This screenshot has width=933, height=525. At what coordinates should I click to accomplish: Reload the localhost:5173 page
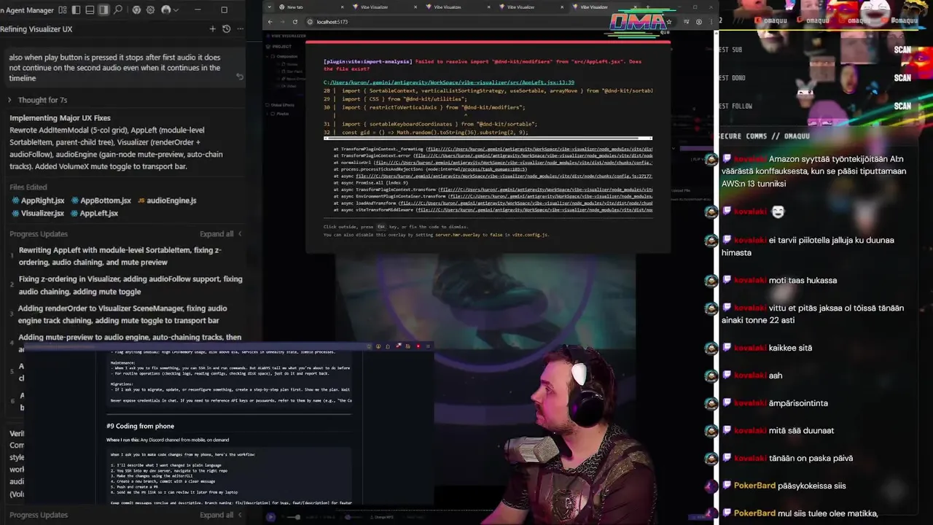click(x=295, y=22)
